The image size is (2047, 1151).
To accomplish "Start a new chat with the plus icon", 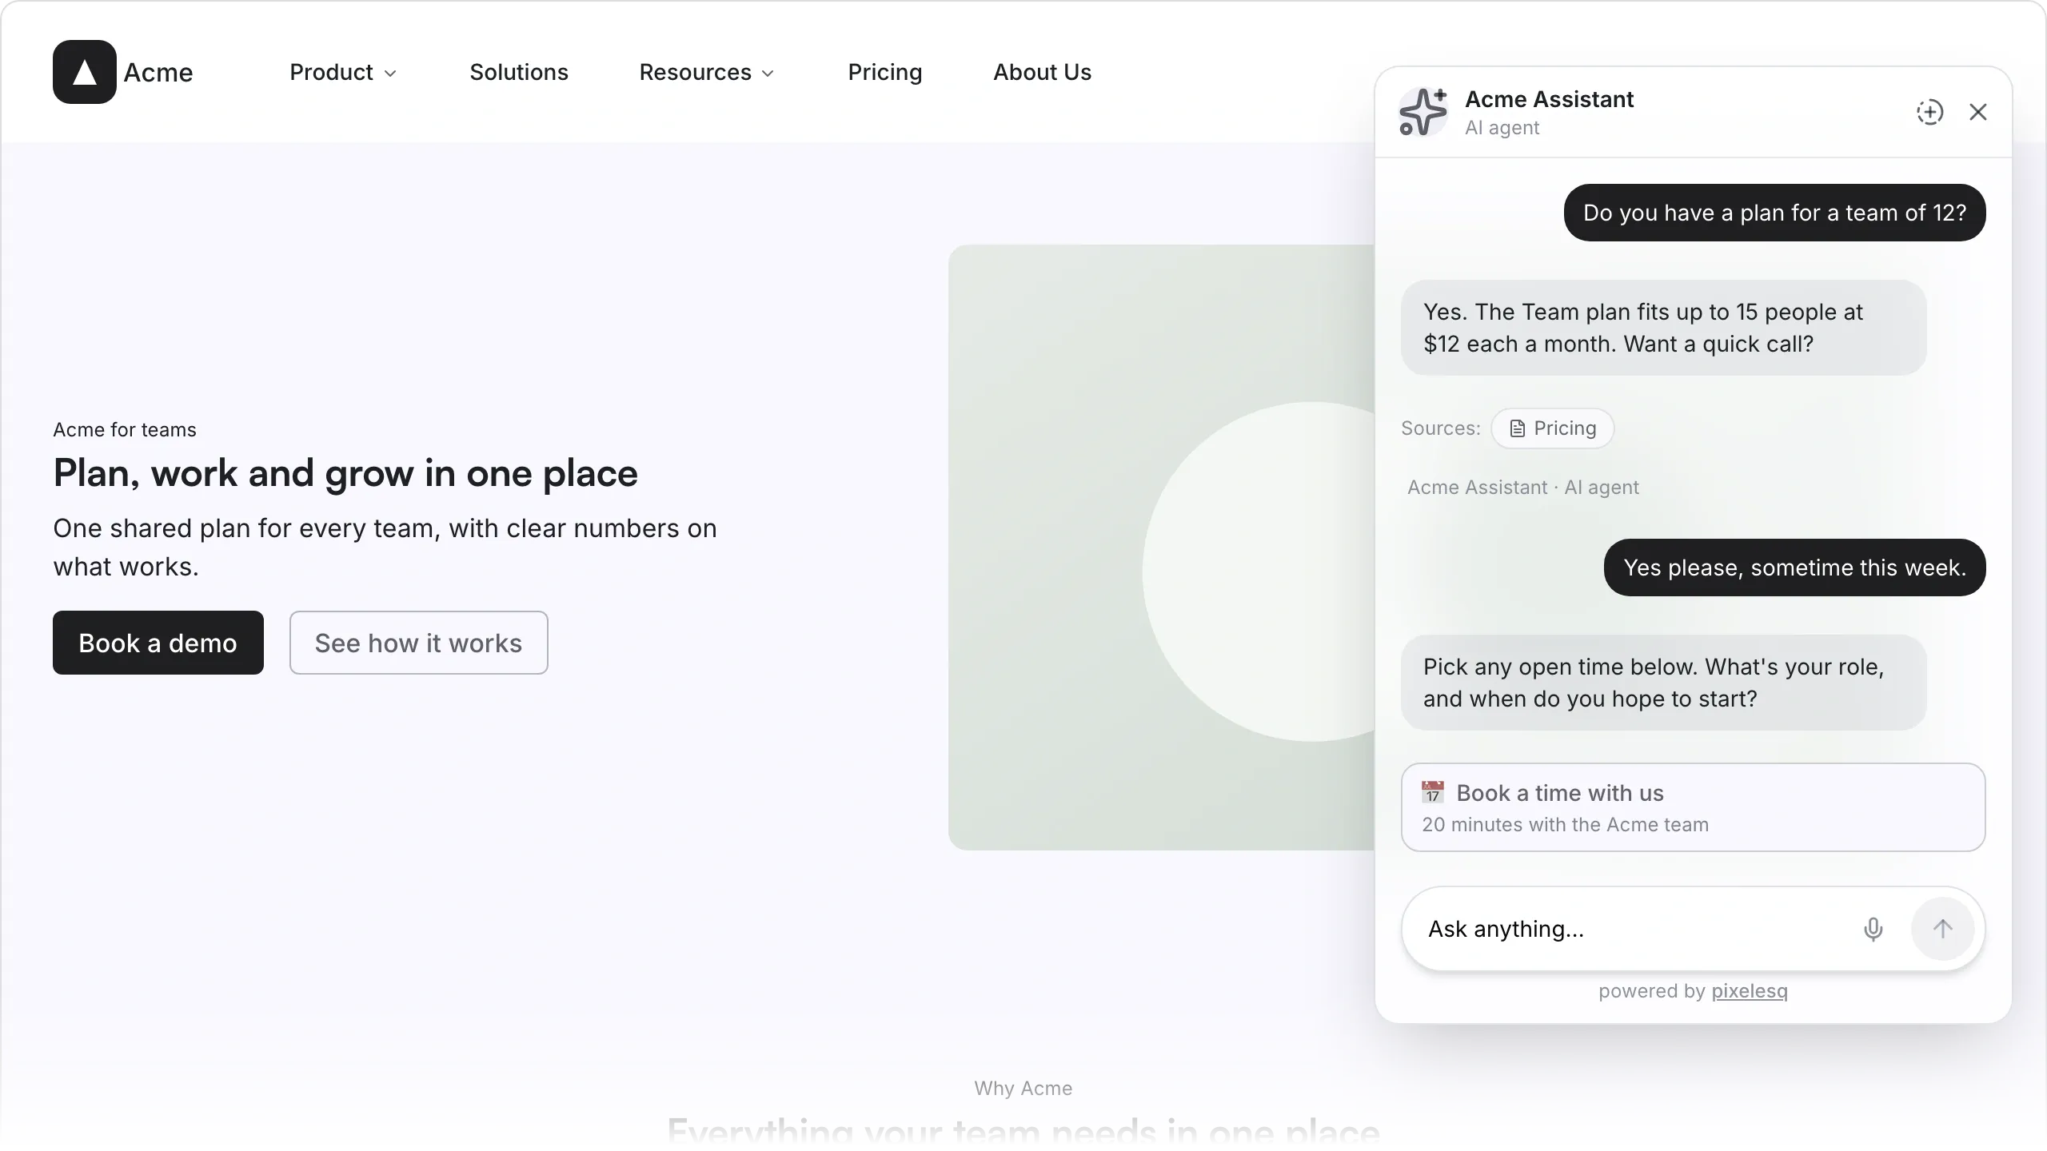I will click(x=1929, y=112).
